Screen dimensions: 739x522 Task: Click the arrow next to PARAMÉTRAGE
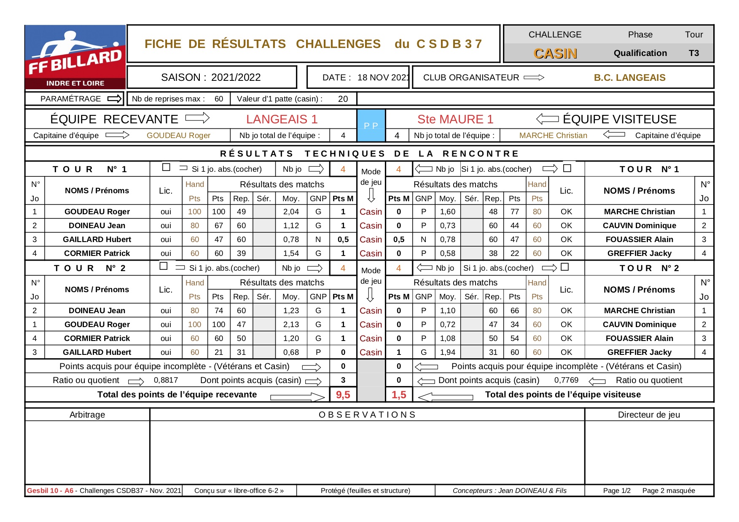(114, 99)
